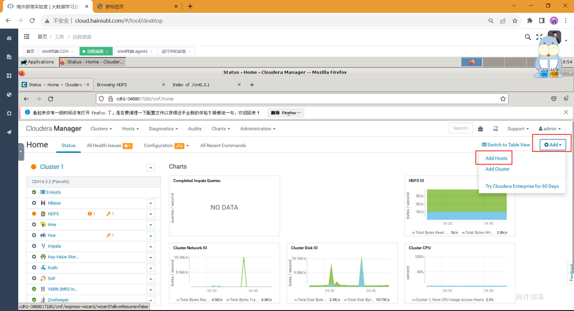Open Hue configuration wrench issue
This screenshot has height=311, width=574.
pyautogui.click(x=110, y=235)
